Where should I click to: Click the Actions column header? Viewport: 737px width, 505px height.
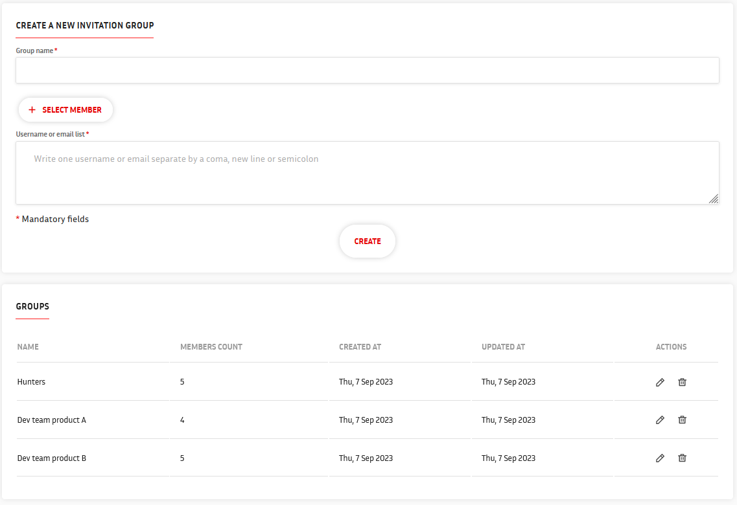coord(671,347)
